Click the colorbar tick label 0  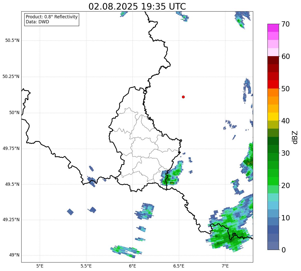(284, 250)
